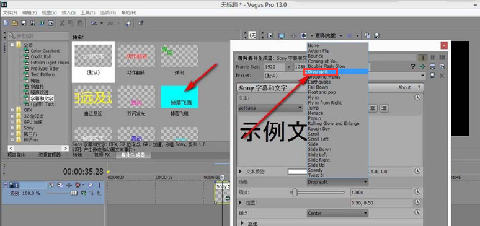Click the 位置 animate clock icon
Screen dimensions: 480x226
[417, 202]
